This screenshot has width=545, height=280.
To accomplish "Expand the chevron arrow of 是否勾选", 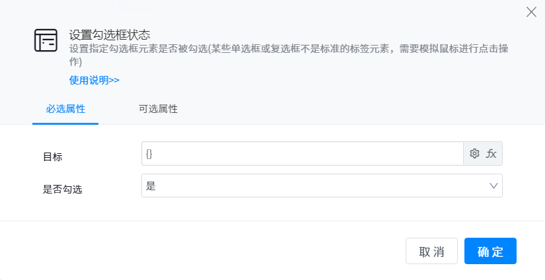I will click(x=493, y=186).
